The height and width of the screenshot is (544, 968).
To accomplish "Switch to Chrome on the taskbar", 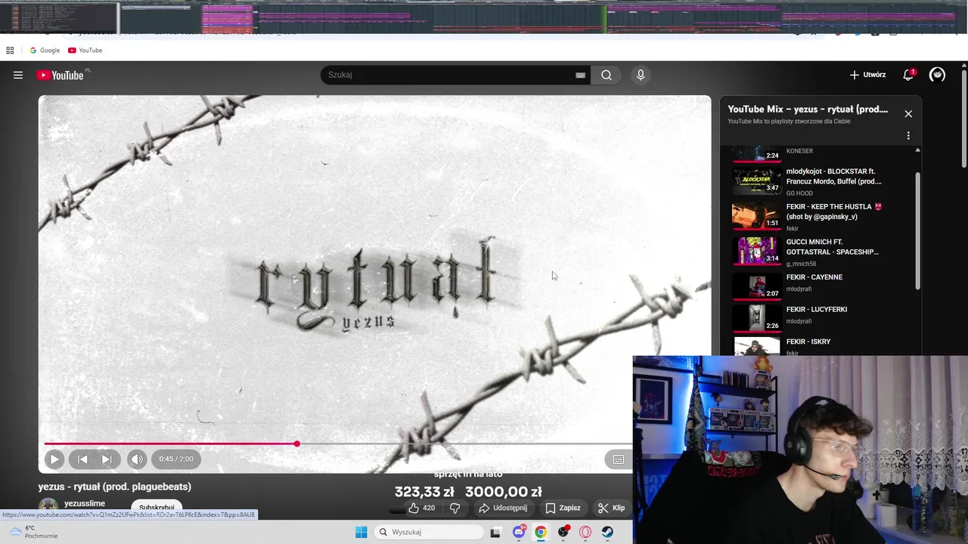I will coord(540,532).
